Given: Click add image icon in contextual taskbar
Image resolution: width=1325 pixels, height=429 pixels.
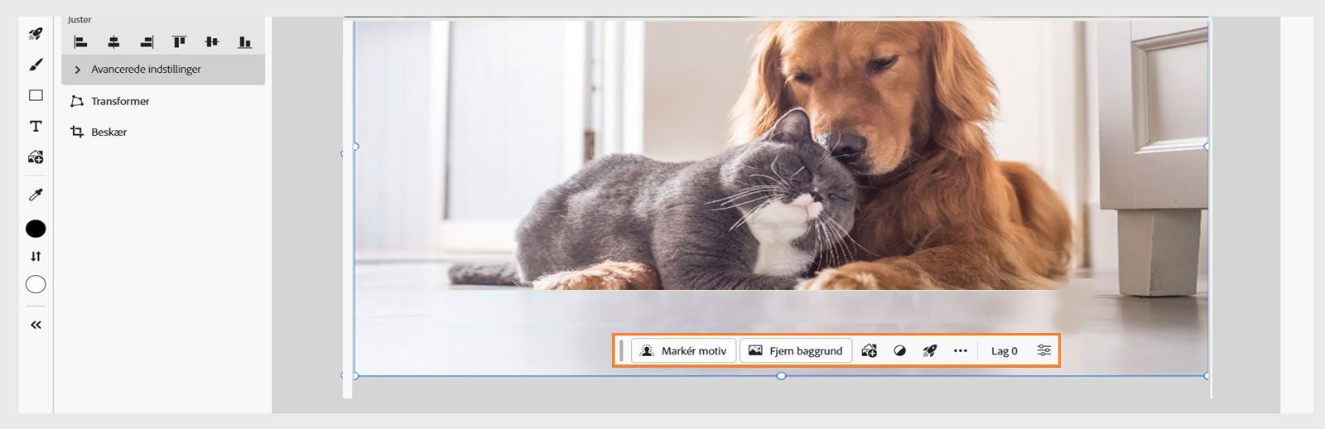Looking at the screenshot, I should click(x=869, y=351).
